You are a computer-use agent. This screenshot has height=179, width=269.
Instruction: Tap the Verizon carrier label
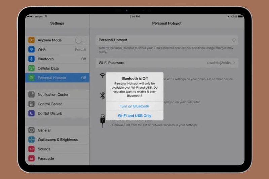coord(39,16)
